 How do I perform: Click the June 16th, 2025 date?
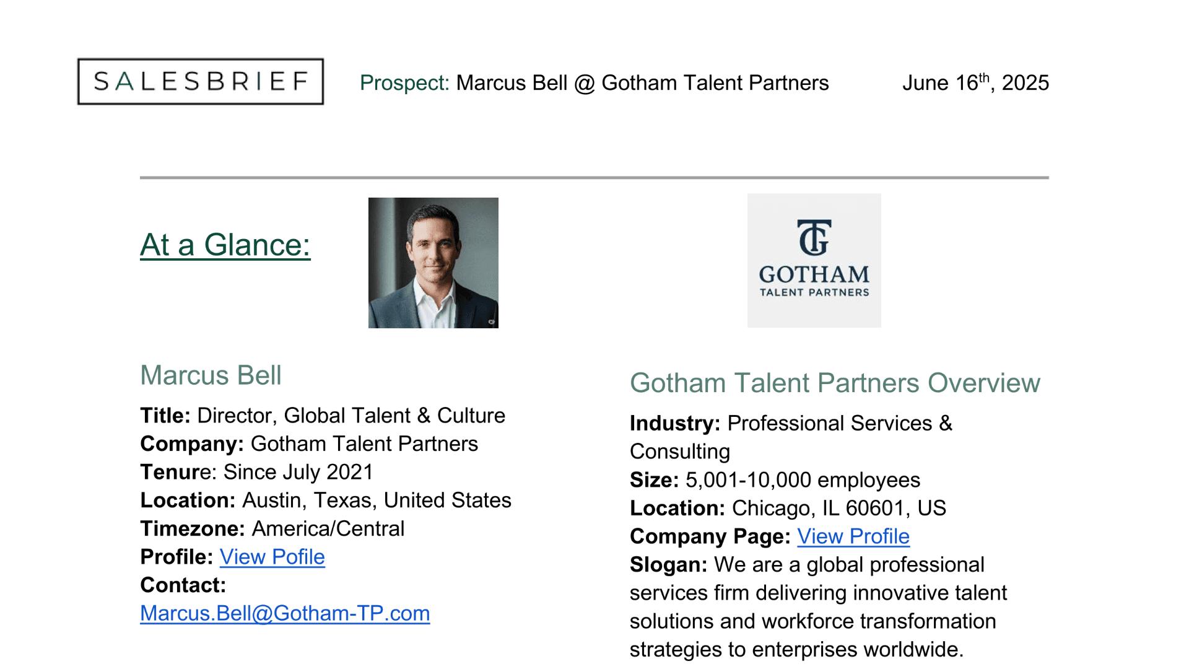click(975, 83)
